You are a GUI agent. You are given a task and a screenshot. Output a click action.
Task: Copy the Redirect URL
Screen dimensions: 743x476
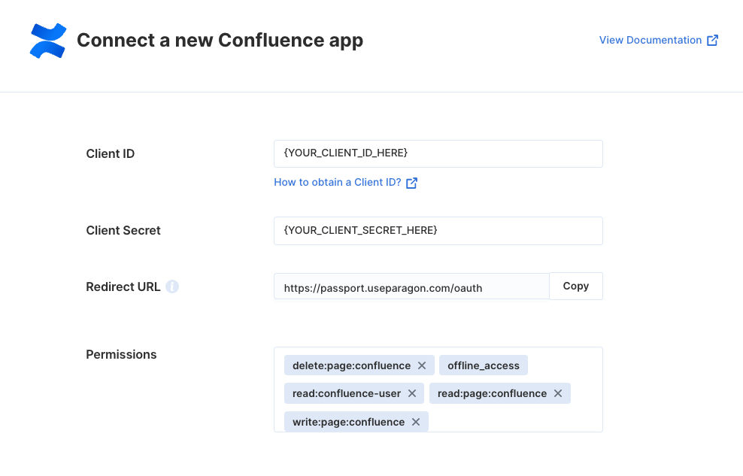click(576, 286)
